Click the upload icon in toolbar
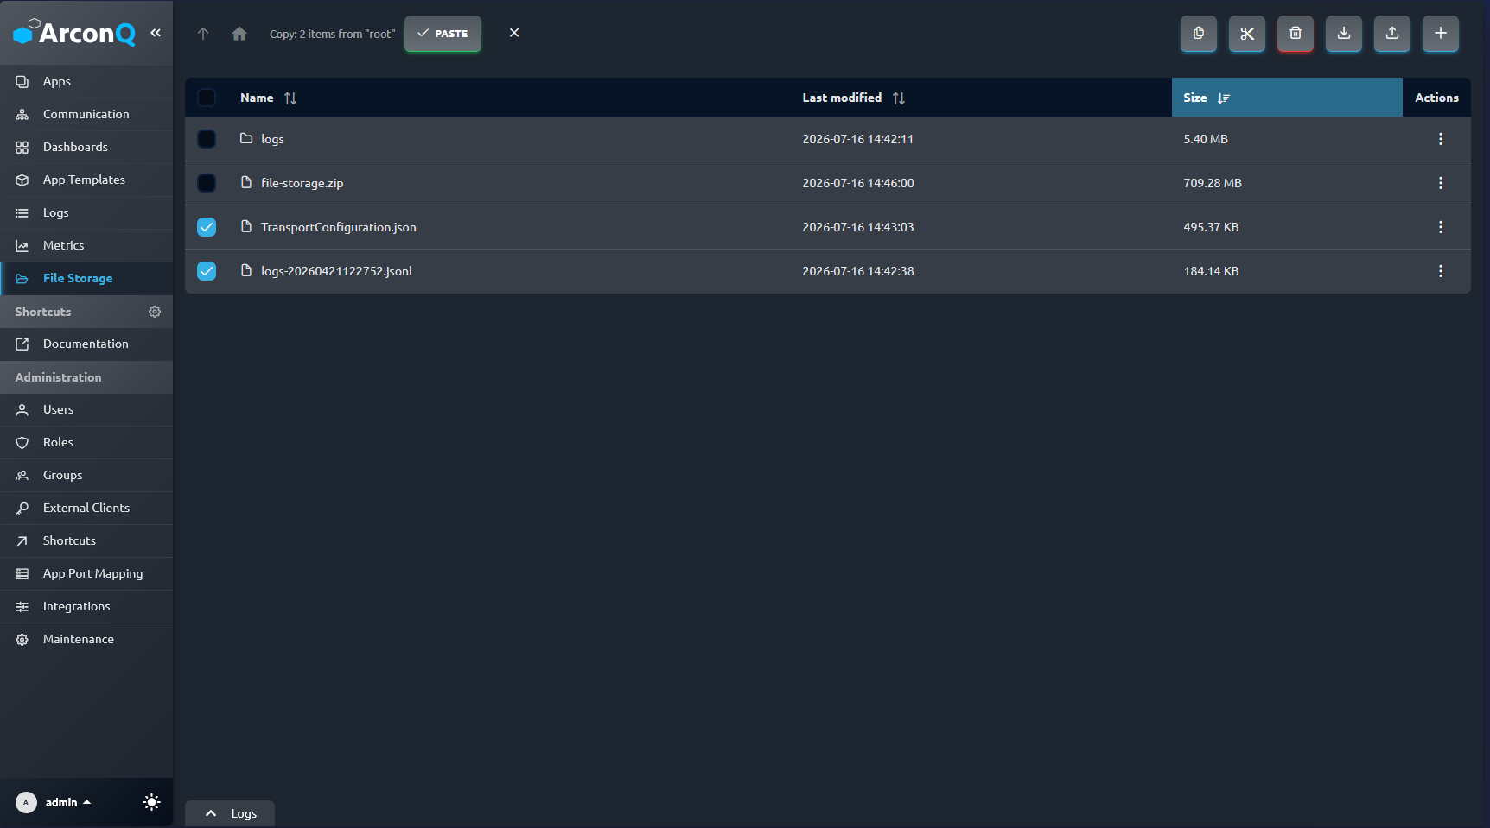The height and width of the screenshot is (828, 1490). point(1392,34)
